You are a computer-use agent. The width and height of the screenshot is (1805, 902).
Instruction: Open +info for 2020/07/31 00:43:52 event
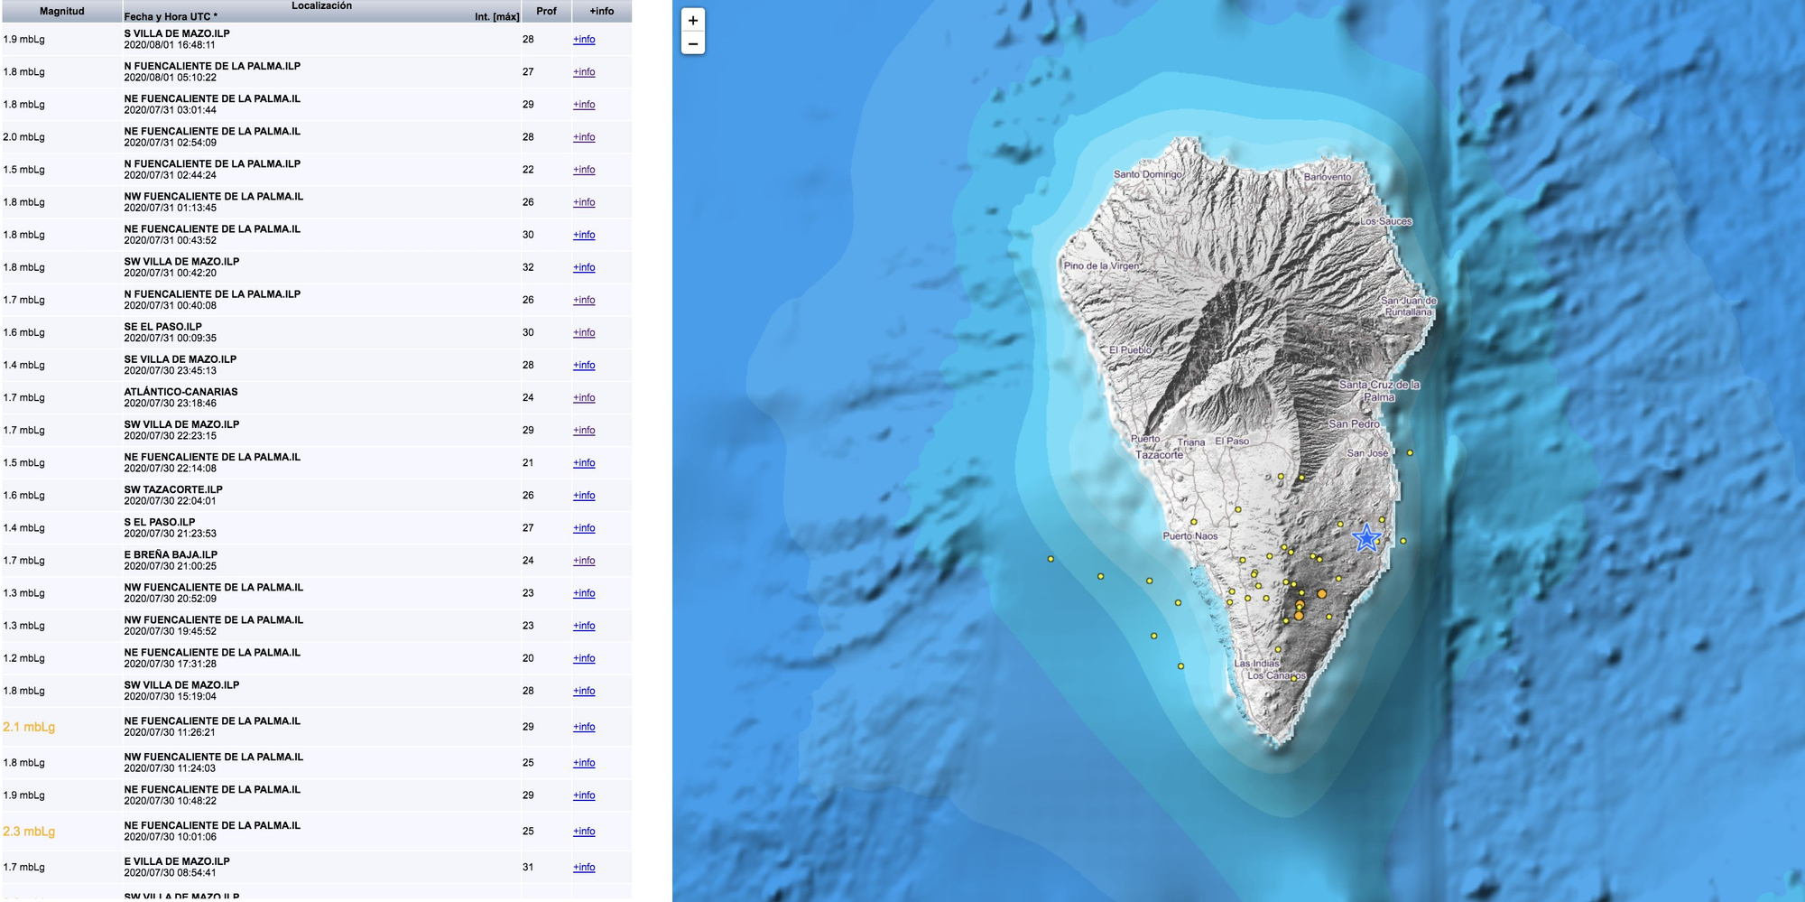point(584,235)
